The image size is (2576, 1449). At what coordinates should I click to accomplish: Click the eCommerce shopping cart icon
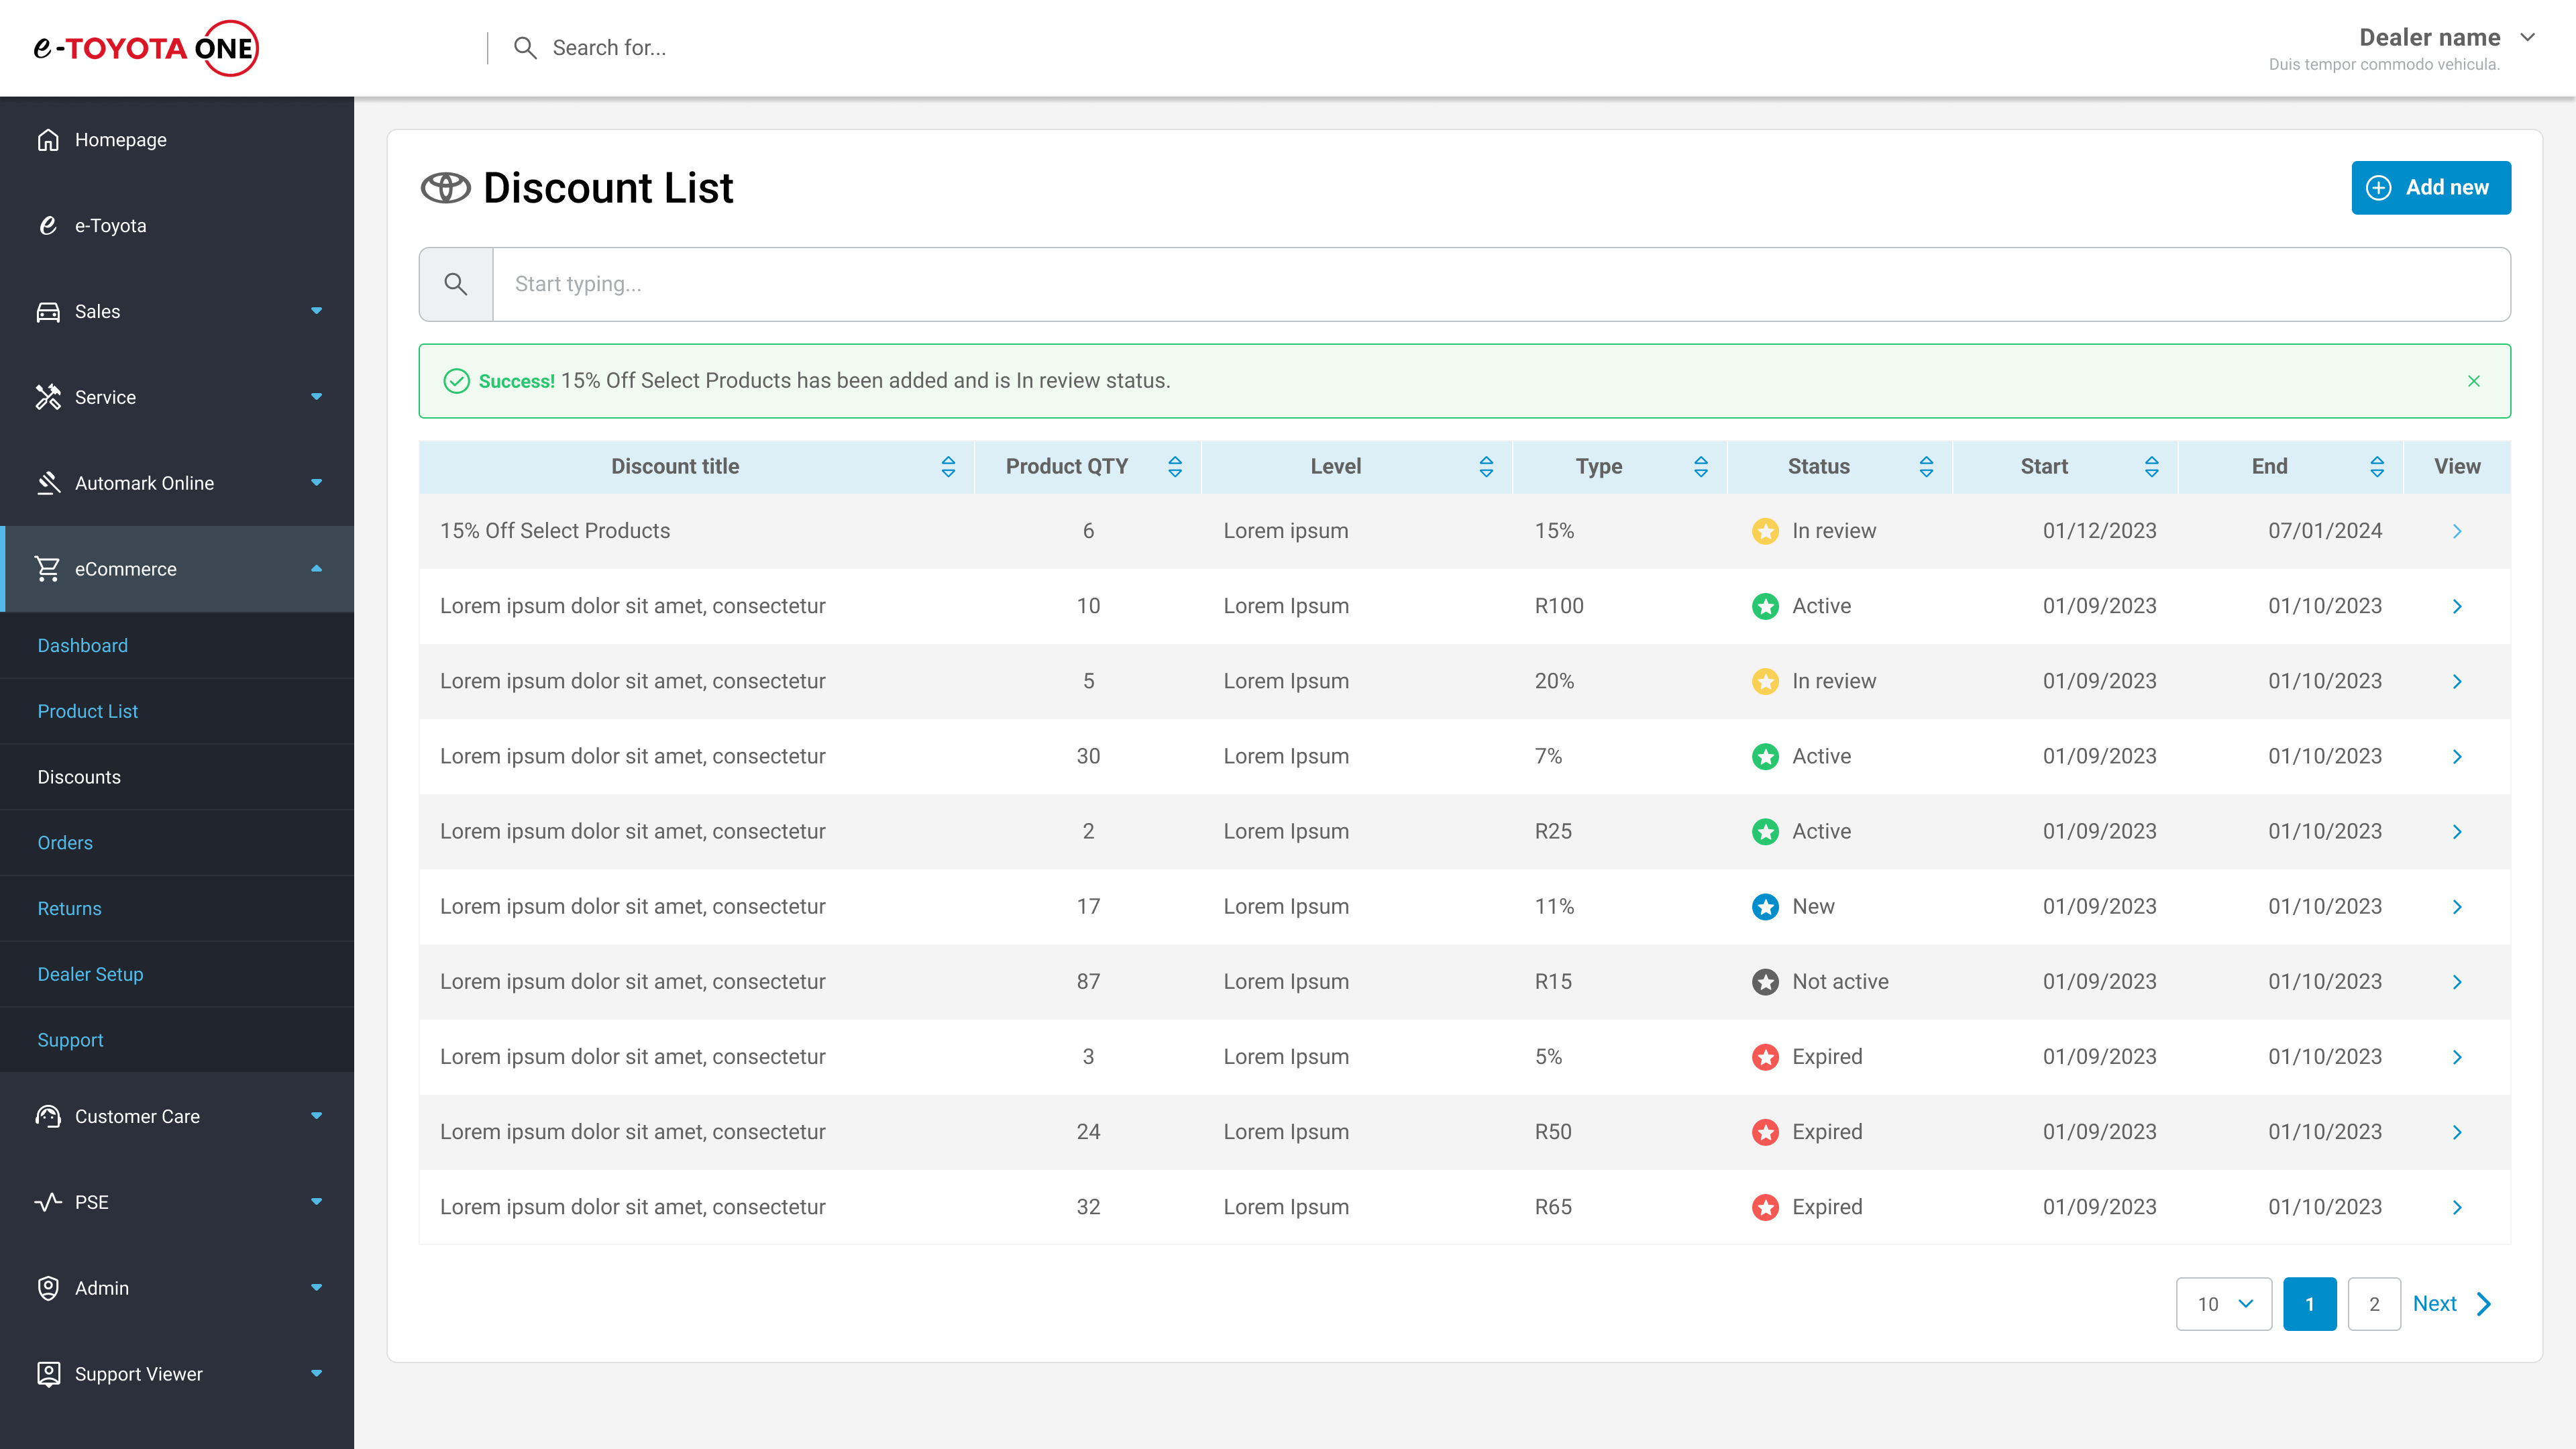48,569
